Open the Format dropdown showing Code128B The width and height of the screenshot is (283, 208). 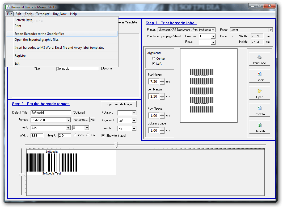tap(68, 120)
